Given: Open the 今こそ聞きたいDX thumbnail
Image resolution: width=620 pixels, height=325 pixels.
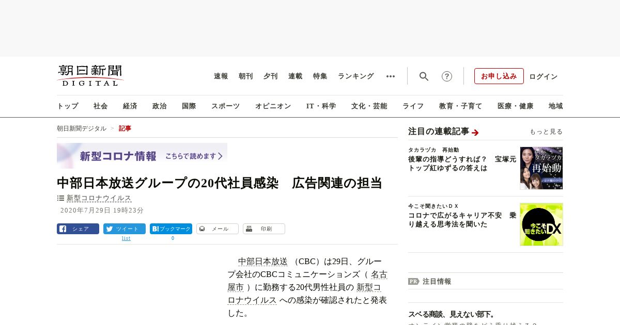Looking at the screenshot, I should tap(541, 224).
